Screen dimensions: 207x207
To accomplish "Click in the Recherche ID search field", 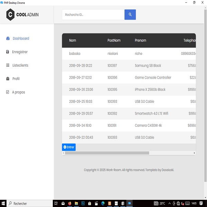I will [x=93, y=14].
